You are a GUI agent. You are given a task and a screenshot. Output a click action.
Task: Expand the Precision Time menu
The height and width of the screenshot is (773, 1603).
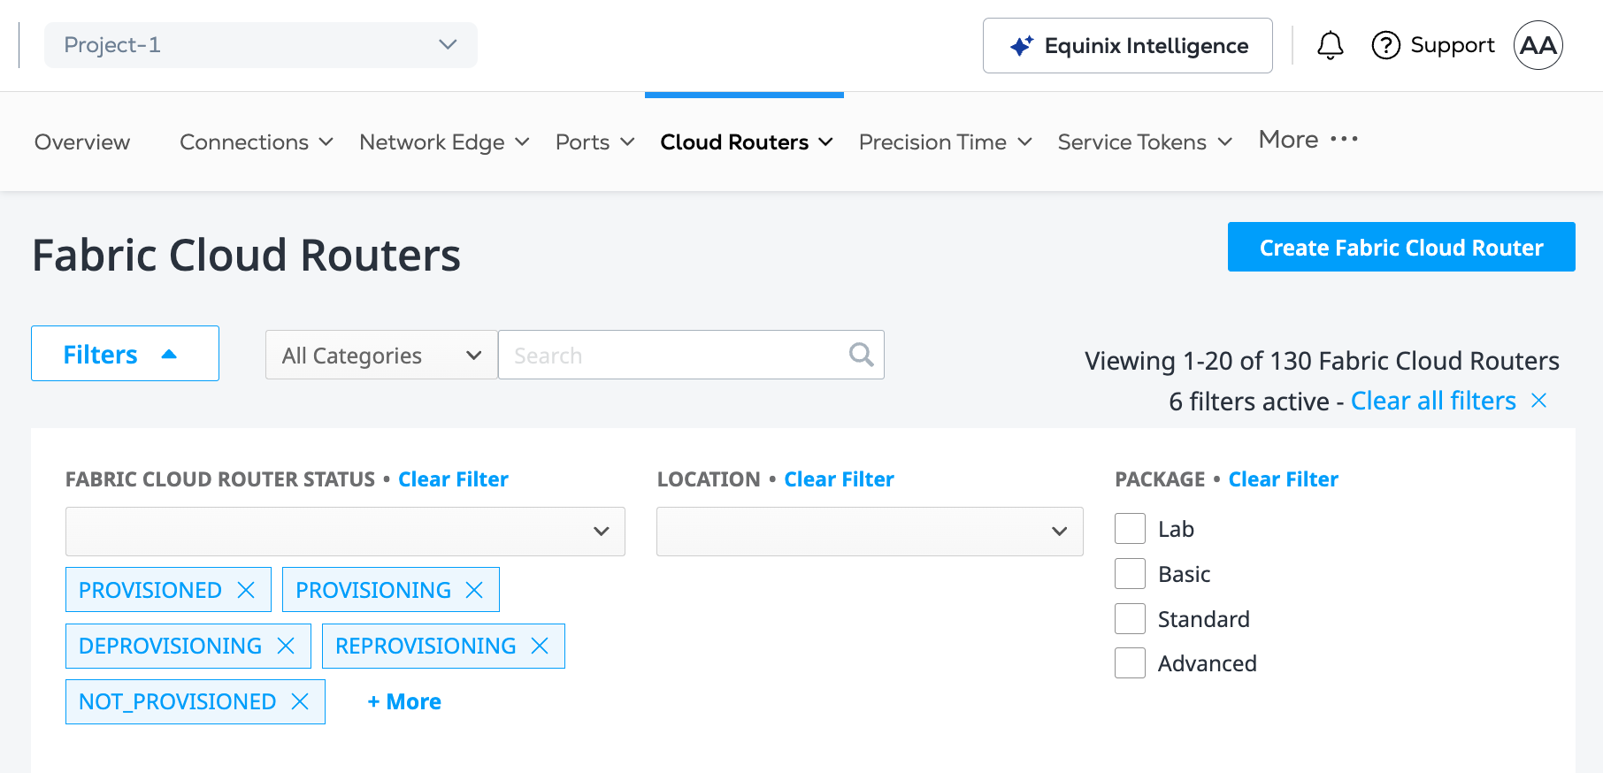[x=946, y=142]
